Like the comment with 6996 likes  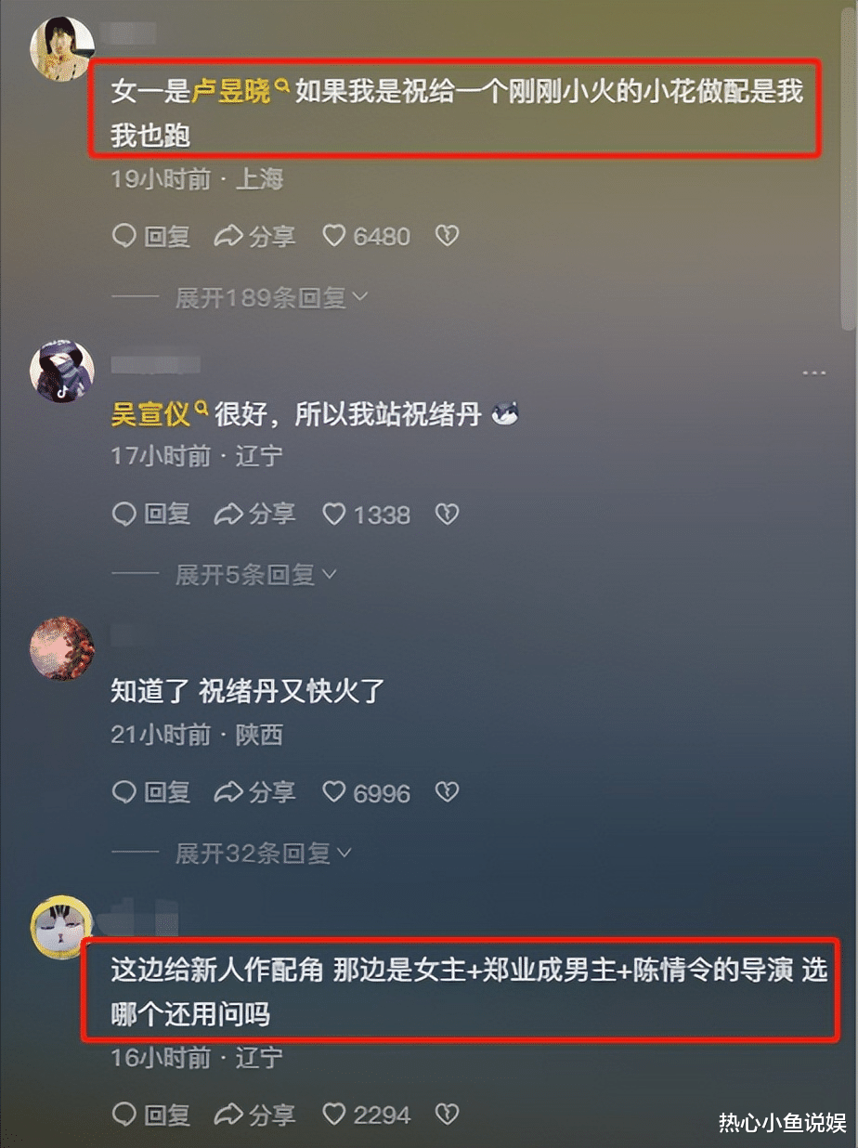pos(367,792)
